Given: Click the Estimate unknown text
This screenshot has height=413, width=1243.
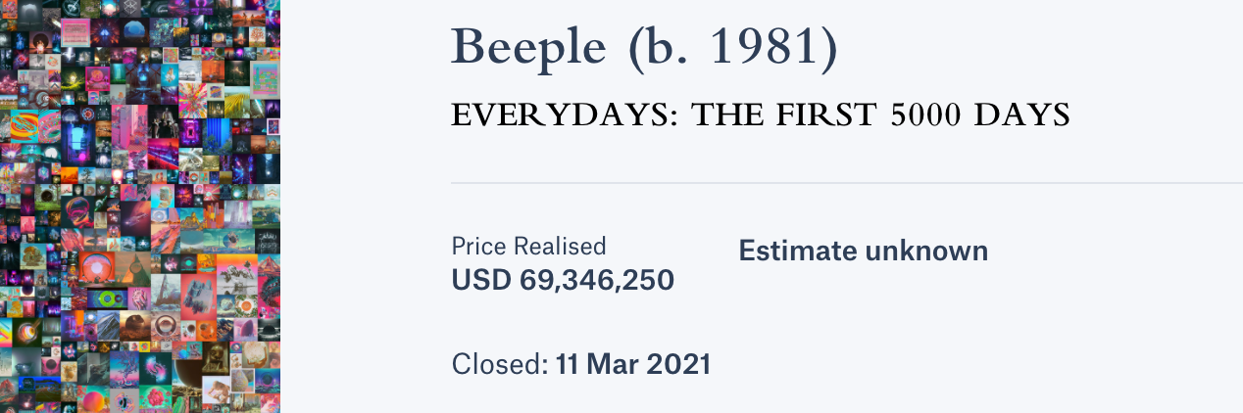Looking at the screenshot, I should [864, 251].
